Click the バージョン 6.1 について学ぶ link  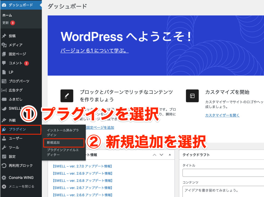pyautogui.click(x=94, y=50)
